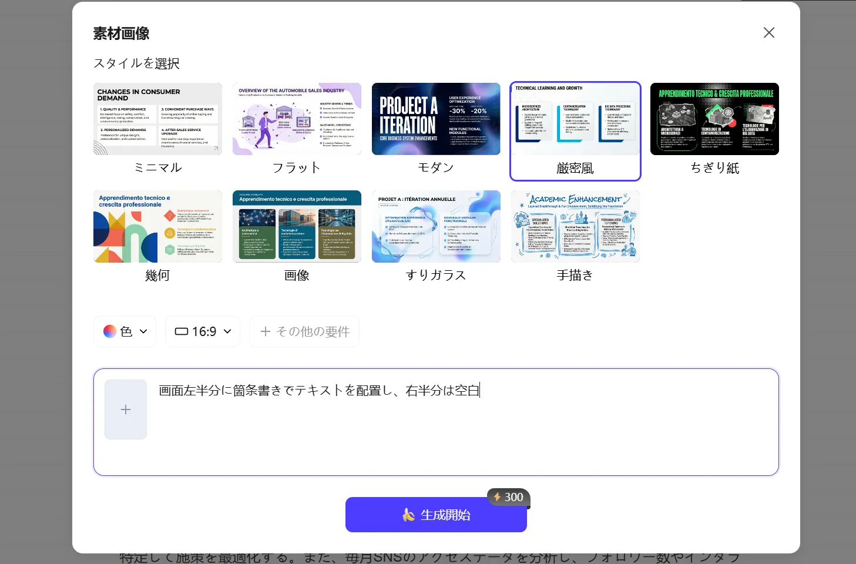Pick the モダン style thumbnail
The width and height of the screenshot is (856, 564).
[x=436, y=119]
